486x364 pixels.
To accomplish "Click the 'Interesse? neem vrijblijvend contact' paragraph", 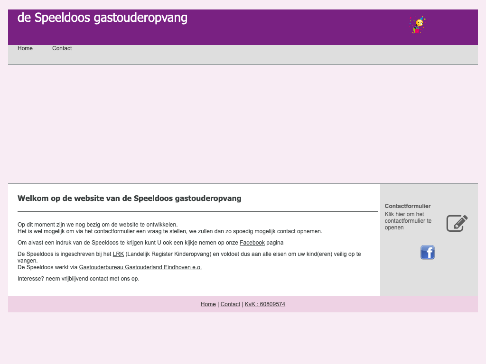I will click(78, 279).
